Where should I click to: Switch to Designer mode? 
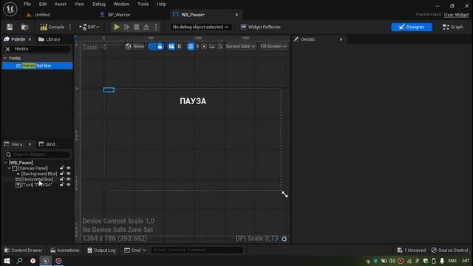412,27
